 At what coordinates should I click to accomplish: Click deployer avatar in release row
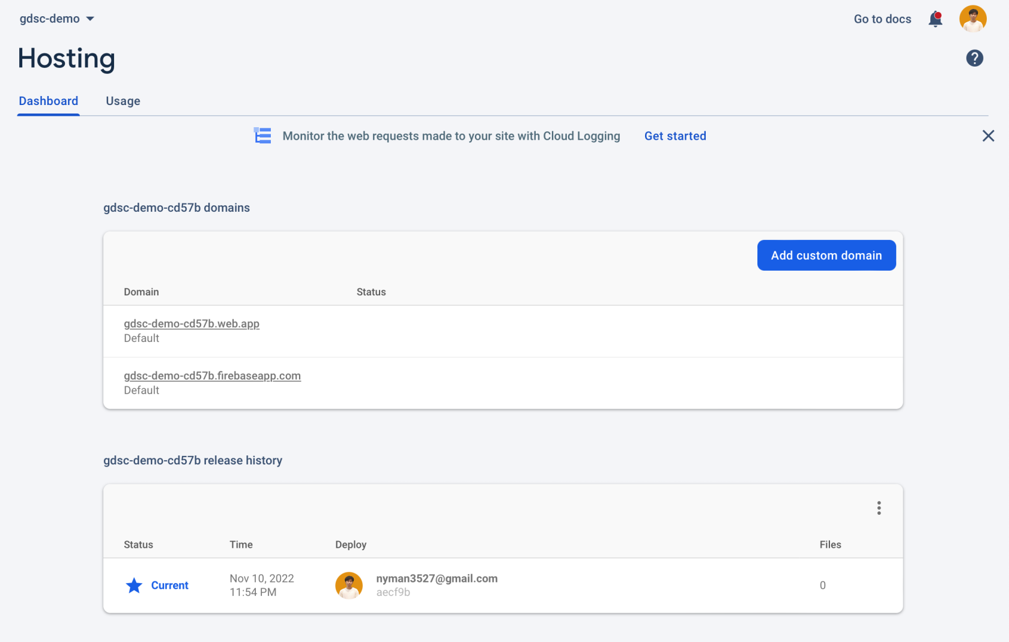click(x=349, y=585)
